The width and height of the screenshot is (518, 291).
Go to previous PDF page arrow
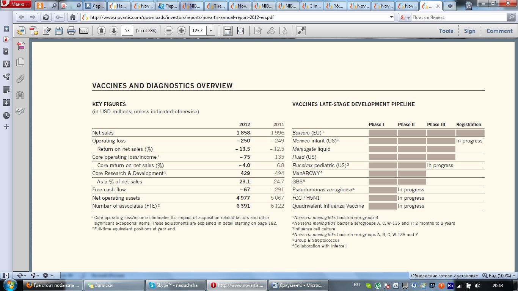(101, 31)
